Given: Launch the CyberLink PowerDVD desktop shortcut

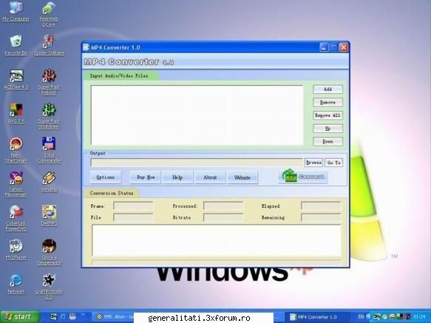Looking at the screenshot, I should [x=16, y=218].
